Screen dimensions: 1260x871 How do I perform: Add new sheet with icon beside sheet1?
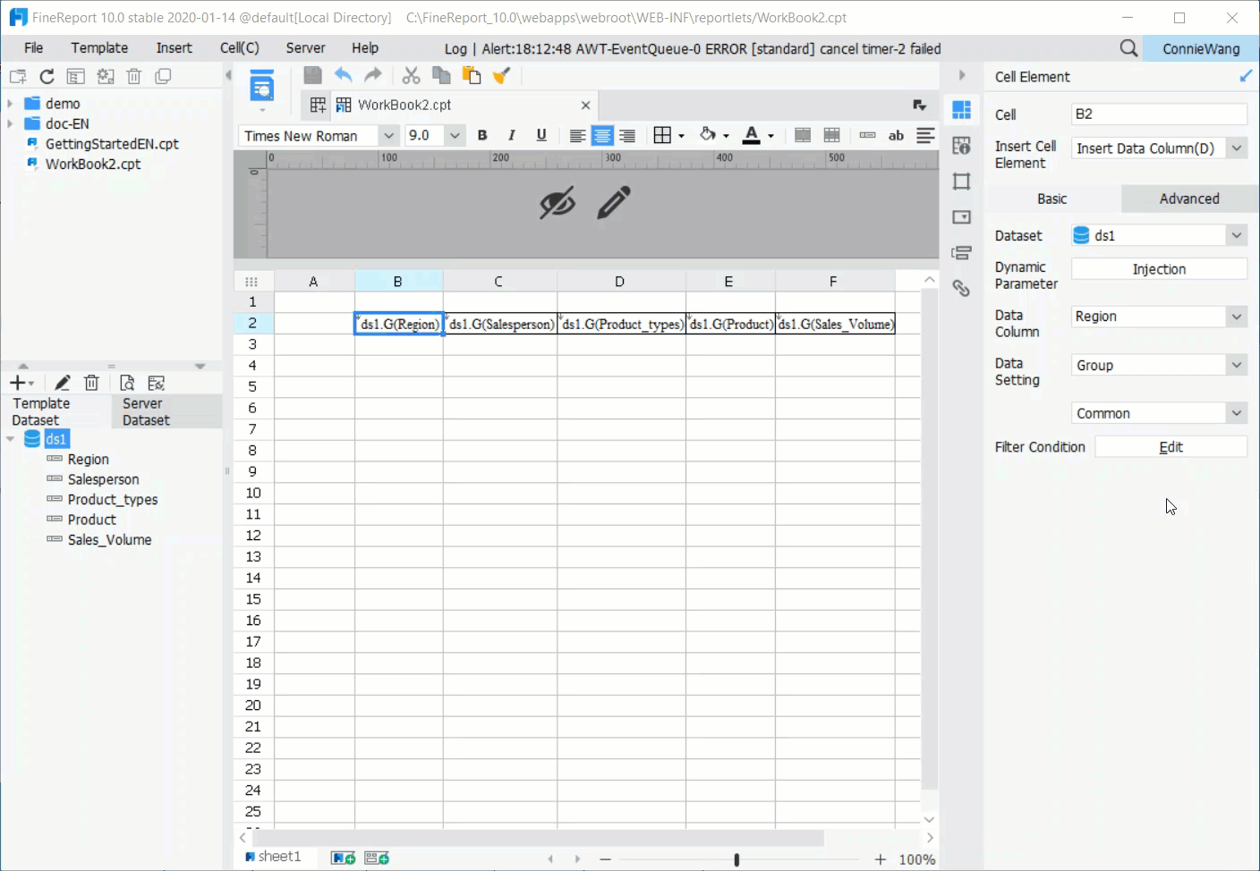click(344, 858)
